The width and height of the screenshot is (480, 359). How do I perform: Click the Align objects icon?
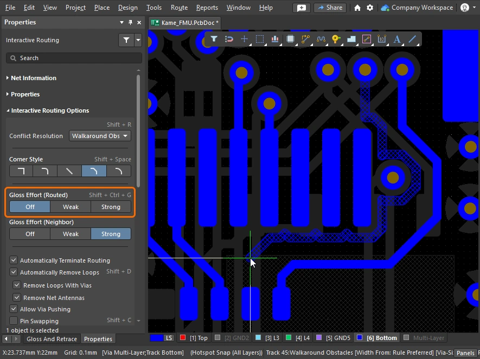point(275,39)
